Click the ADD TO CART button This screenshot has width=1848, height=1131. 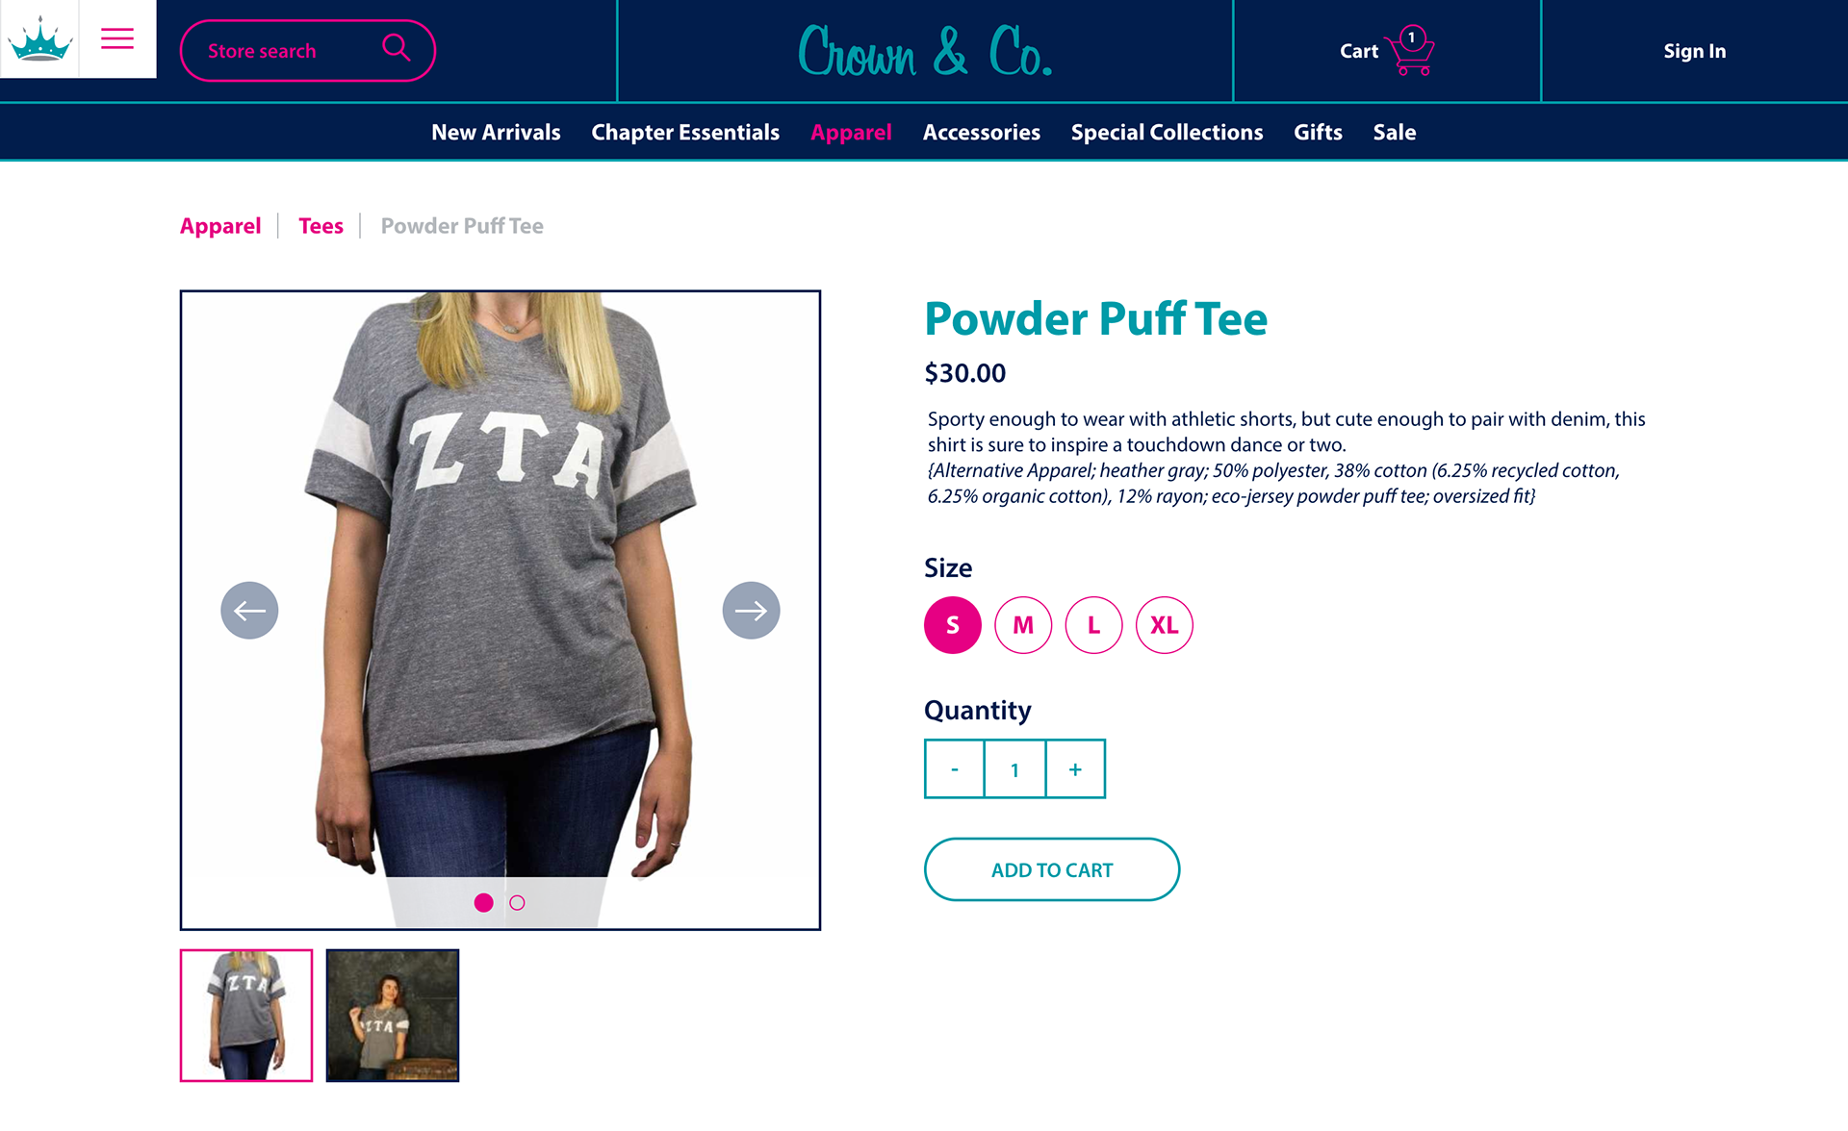pos(1052,869)
